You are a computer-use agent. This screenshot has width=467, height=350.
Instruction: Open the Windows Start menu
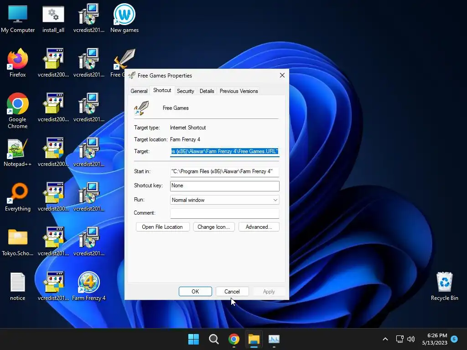coord(193,339)
